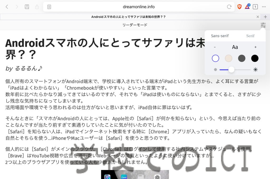Click the リーダーモード label

(135, 25)
